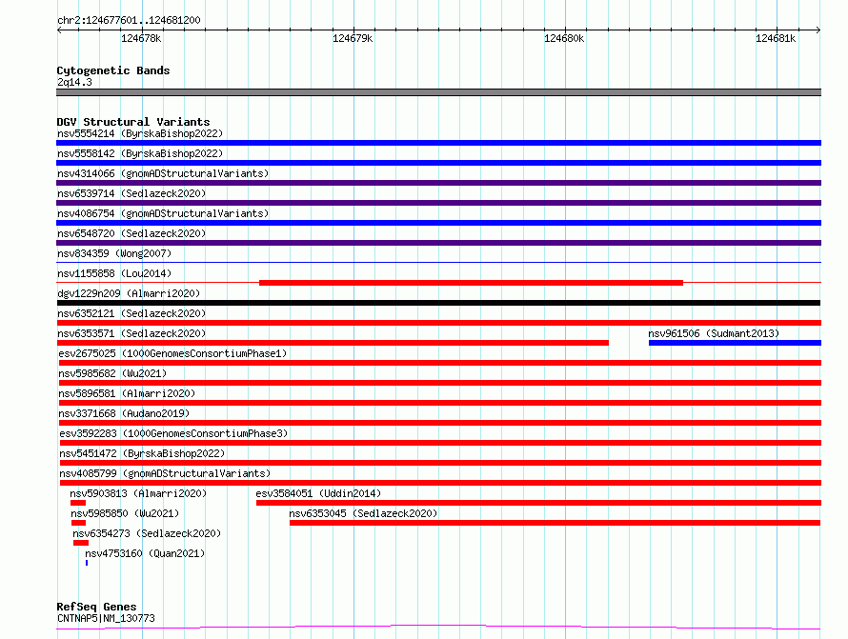
Task: Select the purple bar under nsv6548720
Action: click(438, 243)
